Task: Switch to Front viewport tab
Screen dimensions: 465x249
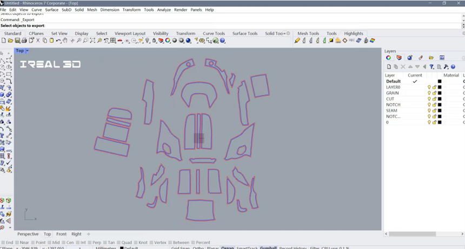Action: [x=62, y=234]
